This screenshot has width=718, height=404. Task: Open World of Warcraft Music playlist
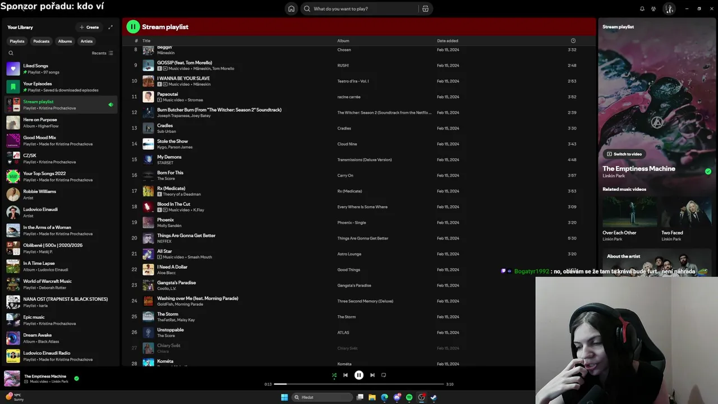61,284
